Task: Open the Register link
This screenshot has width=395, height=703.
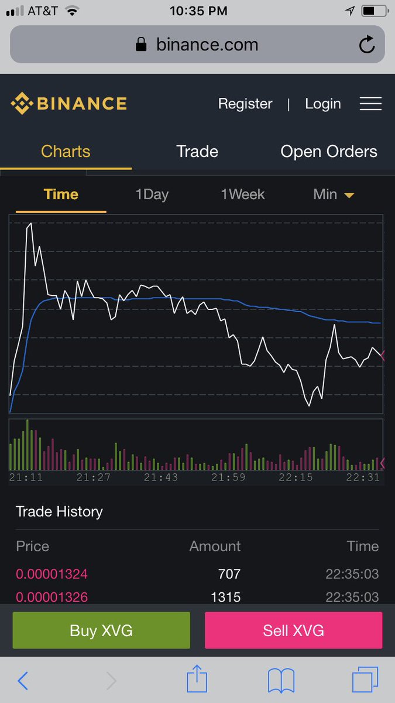Action: pos(245,104)
